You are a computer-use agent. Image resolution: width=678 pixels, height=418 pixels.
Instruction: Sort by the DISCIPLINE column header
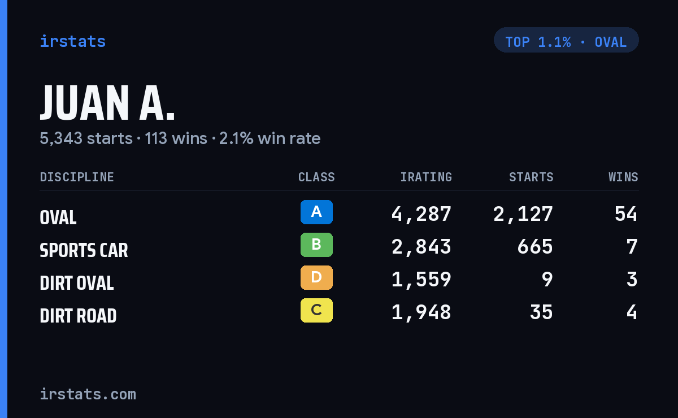[x=77, y=177]
